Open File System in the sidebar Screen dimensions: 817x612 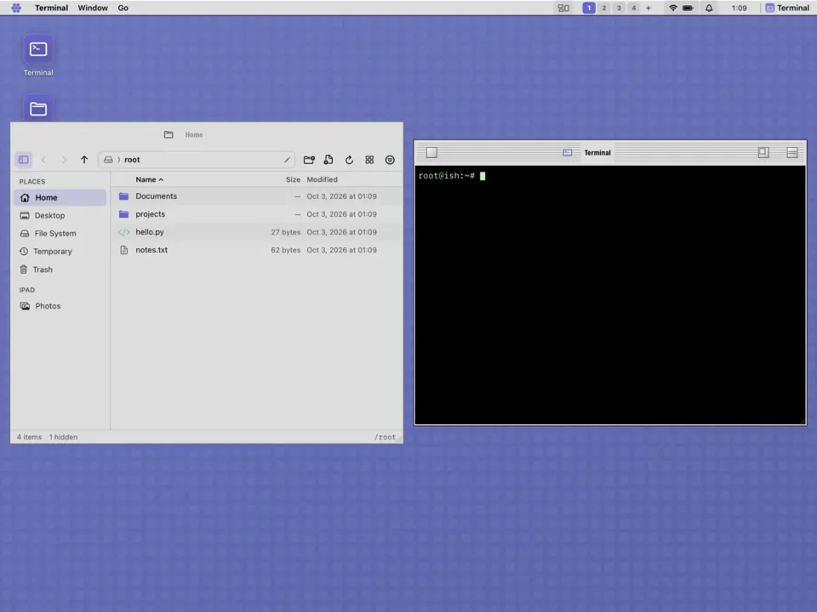click(60, 234)
